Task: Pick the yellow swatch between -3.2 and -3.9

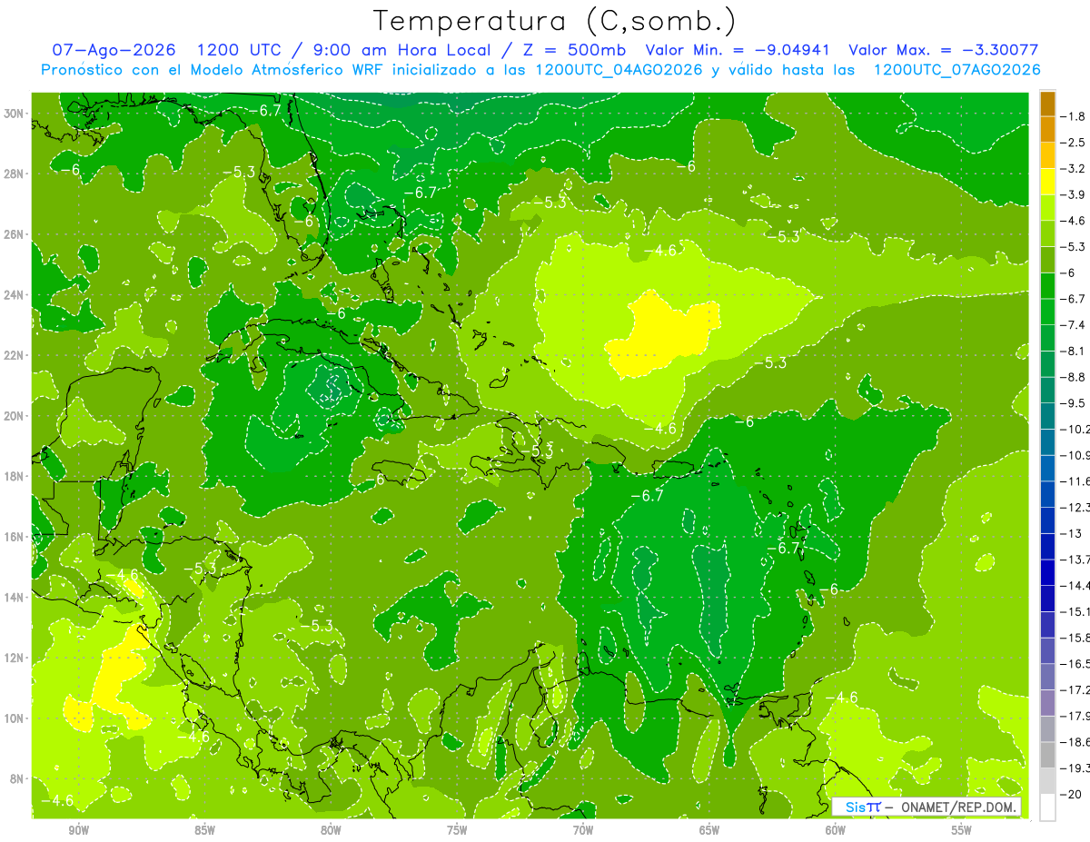Action: pyautogui.click(x=1047, y=182)
